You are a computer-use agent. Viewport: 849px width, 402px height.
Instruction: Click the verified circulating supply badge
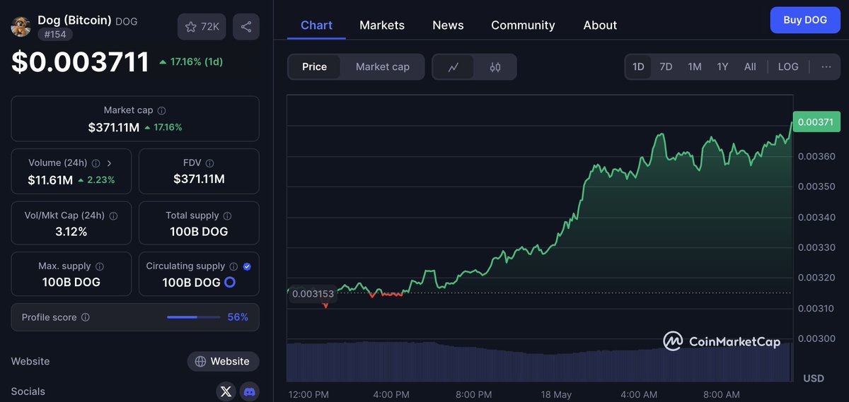tap(247, 266)
